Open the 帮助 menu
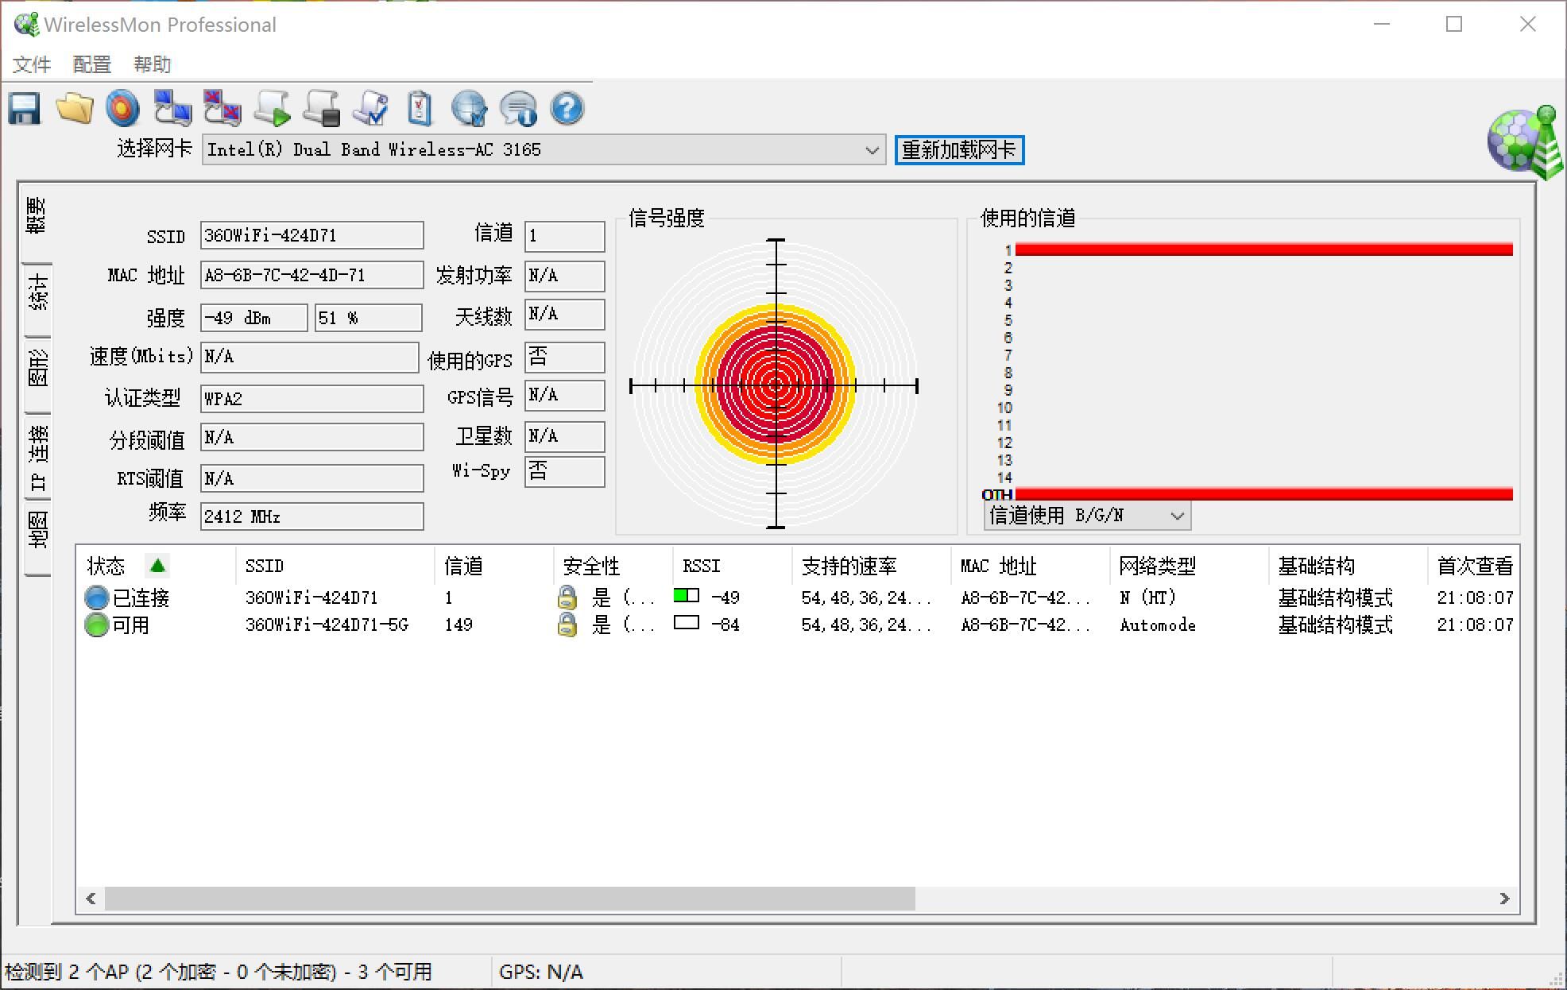This screenshot has height=990, width=1567. (x=153, y=64)
